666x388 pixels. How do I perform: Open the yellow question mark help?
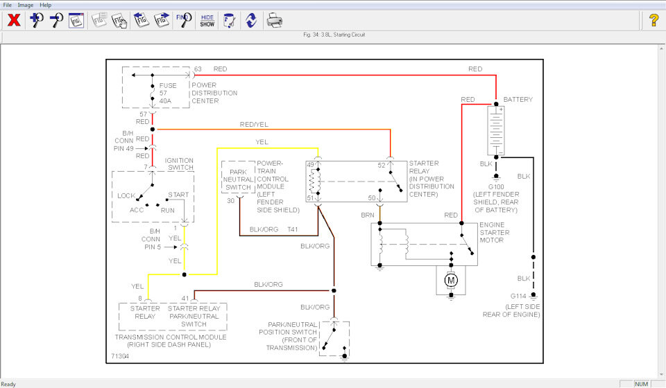(x=654, y=20)
